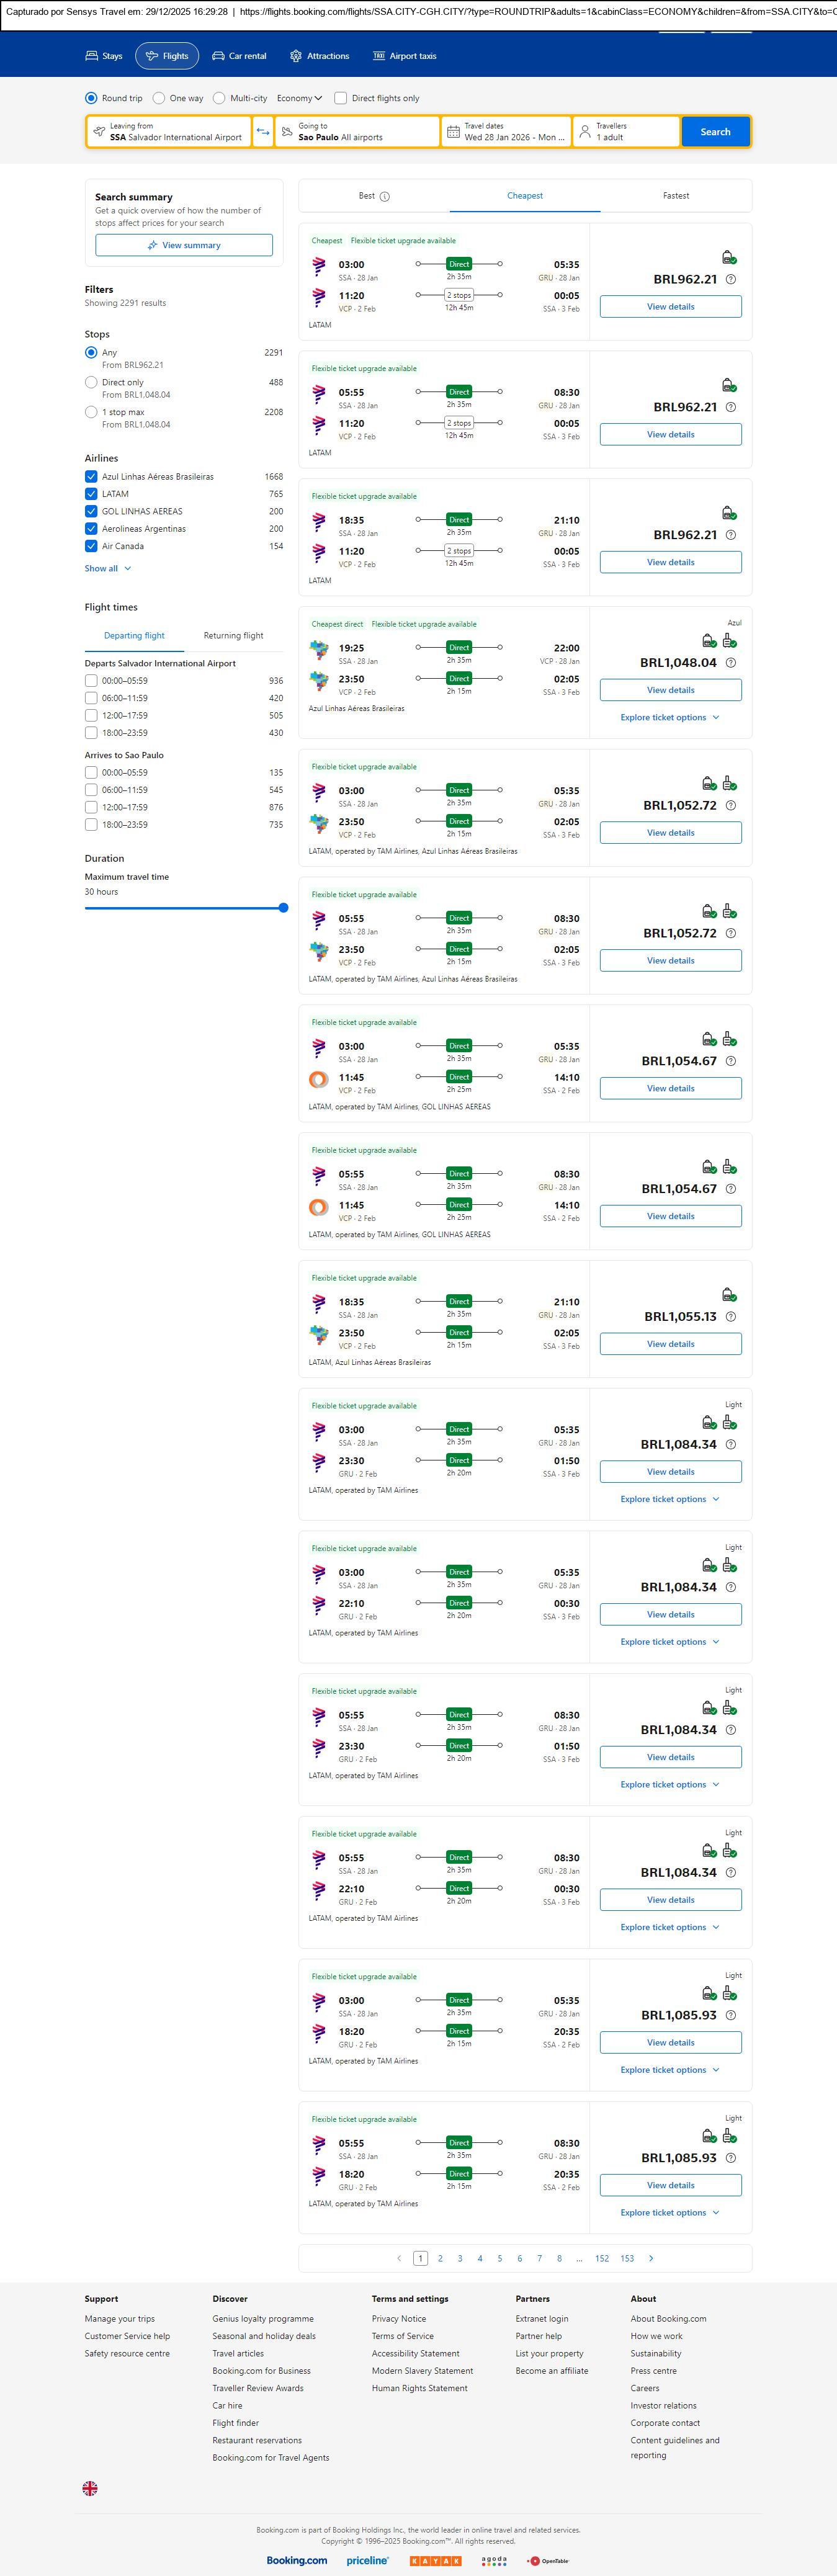Click the UK flag language icon in footer
The height and width of the screenshot is (2576, 837).
90,2488
